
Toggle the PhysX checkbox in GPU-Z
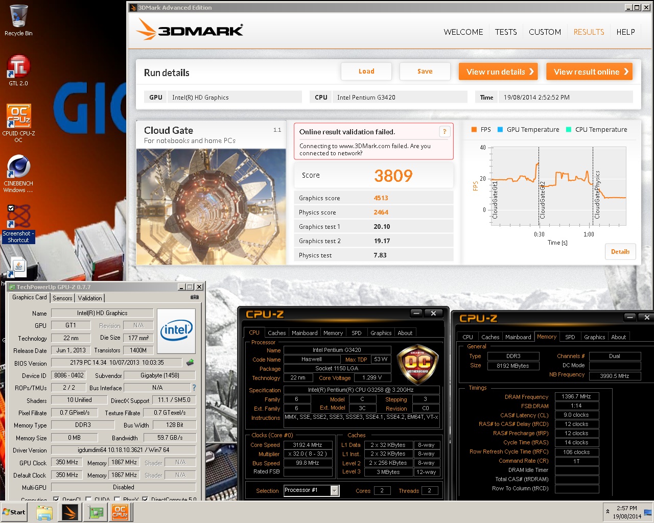pos(118,499)
